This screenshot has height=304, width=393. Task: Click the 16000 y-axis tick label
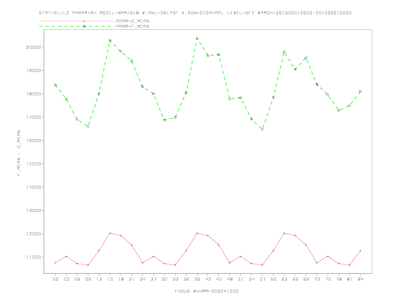(x=34, y=141)
